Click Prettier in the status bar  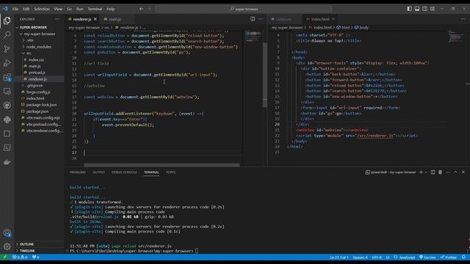click(x=449, y=257)
